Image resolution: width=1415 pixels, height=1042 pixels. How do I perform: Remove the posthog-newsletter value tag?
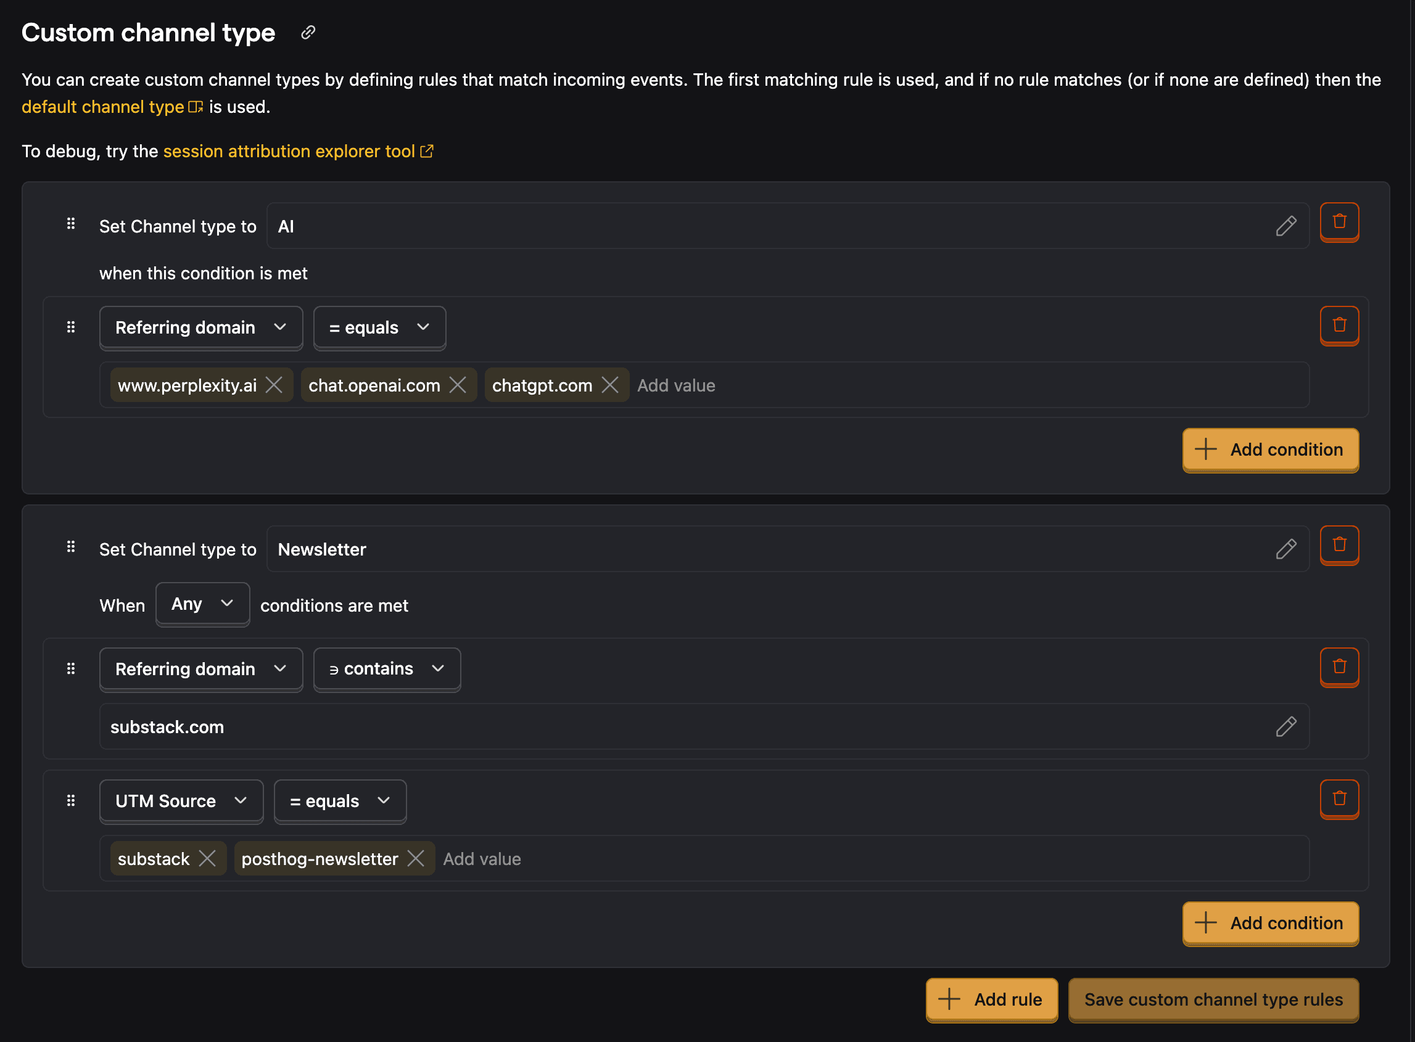(416, 858)
